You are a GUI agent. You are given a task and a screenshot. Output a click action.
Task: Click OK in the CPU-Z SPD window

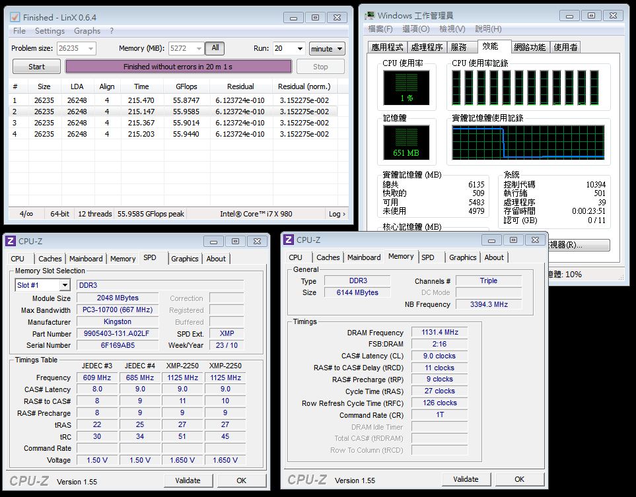pyautogui.click(x=241, y=480)
